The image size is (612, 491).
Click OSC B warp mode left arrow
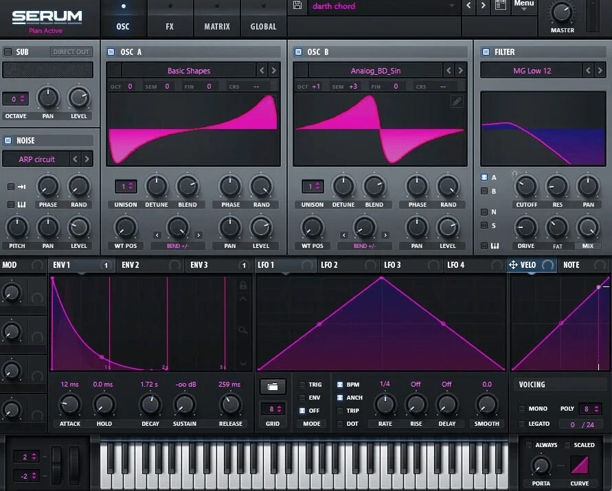tap(344, 235)
